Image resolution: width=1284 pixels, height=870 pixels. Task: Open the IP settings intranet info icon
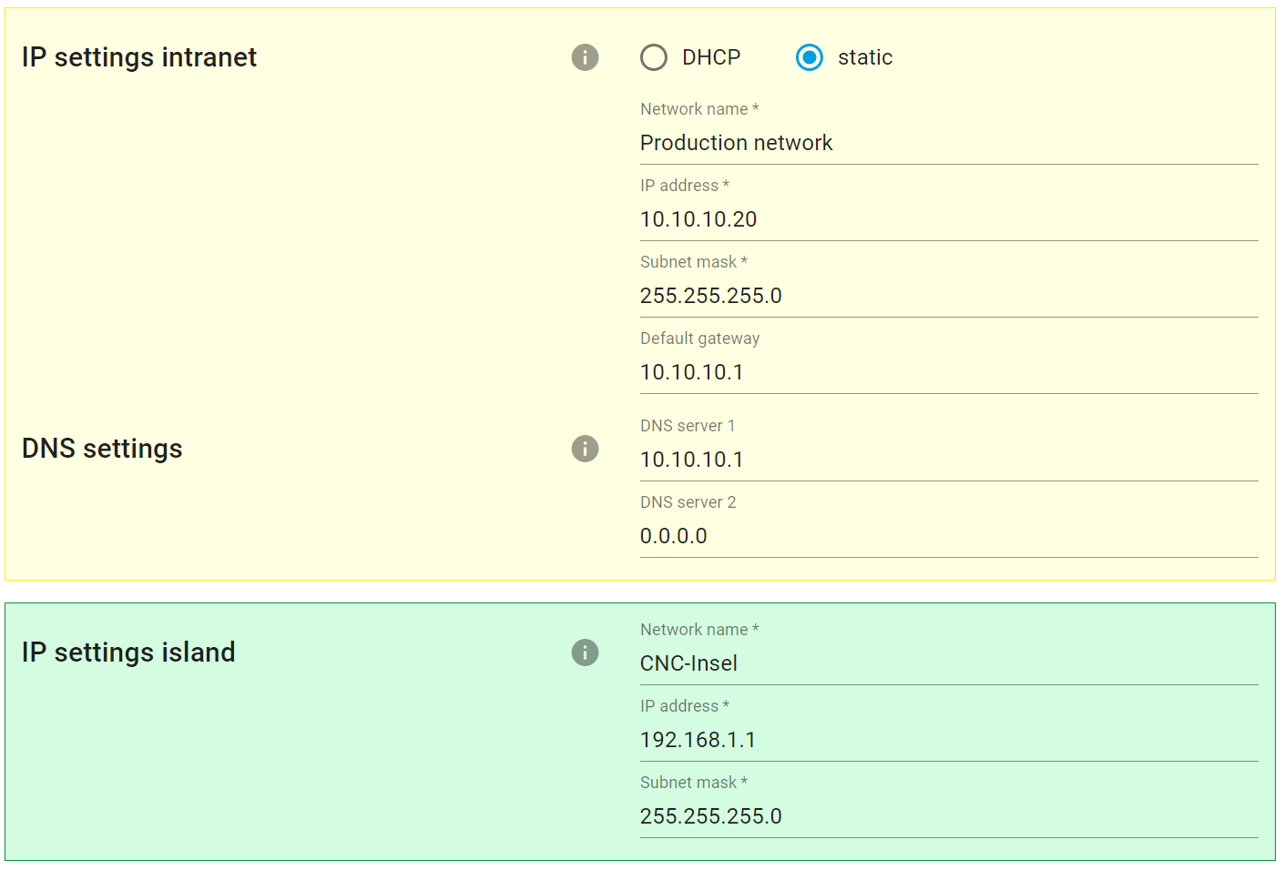pos(585,57)
